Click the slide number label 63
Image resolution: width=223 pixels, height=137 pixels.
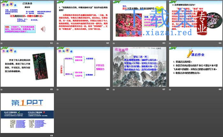(164, 43)
